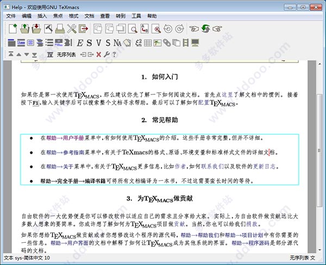Screen dimensions: 326x265
Task: Click the monitor presentation icon
Action: pos(195,43)
